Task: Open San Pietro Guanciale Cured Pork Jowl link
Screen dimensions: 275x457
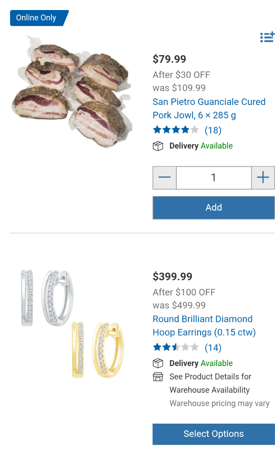Action: 209,108
